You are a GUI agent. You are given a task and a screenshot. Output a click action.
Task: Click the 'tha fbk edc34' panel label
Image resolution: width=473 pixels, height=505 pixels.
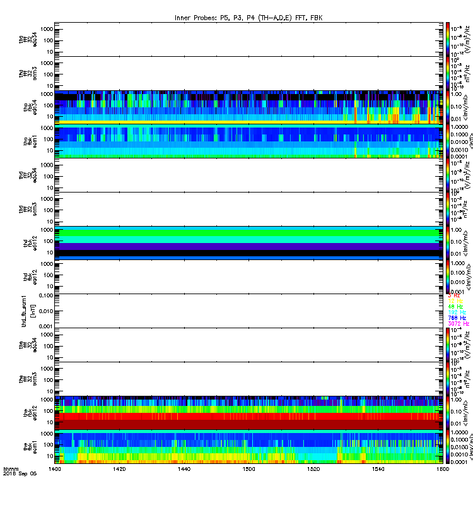coord(30,107)
